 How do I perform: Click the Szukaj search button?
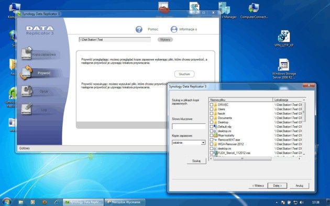pos(196,161)
